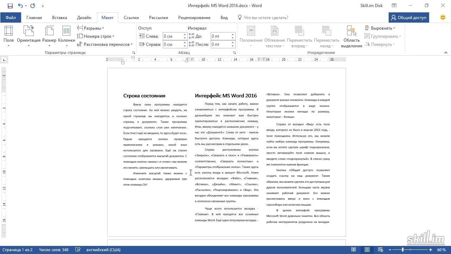Click the proofing errors icon in status bar
The width and height of the screenshot is (451, 254).
(78, 250)
